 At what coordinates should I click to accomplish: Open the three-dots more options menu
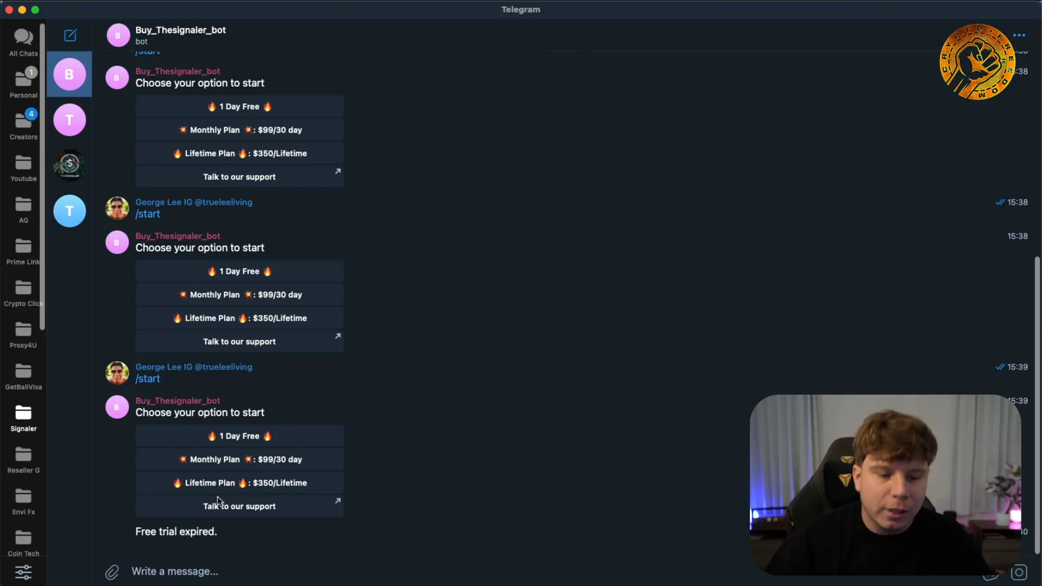click(1019, 35)
